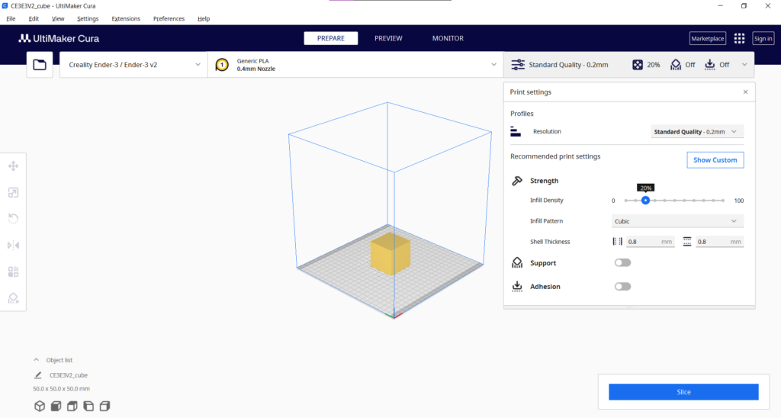This screenshot has width=781, height=418.
Task: Select the Move tool in left toolbar
Action: (14, 166)
